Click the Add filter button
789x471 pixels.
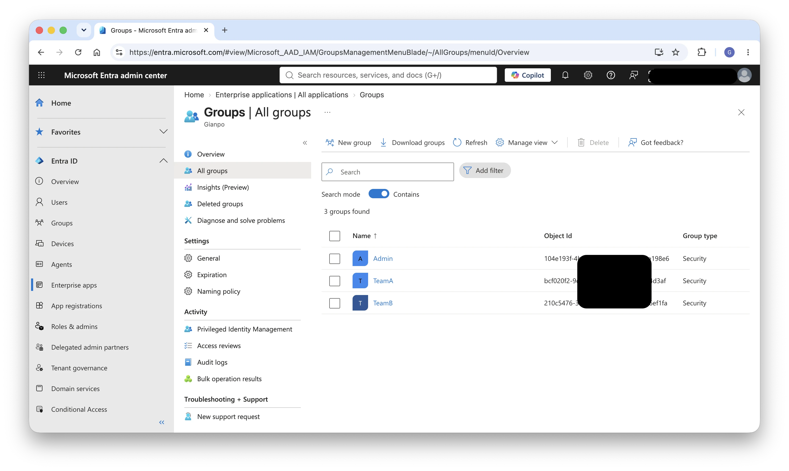tap(485, 171)
